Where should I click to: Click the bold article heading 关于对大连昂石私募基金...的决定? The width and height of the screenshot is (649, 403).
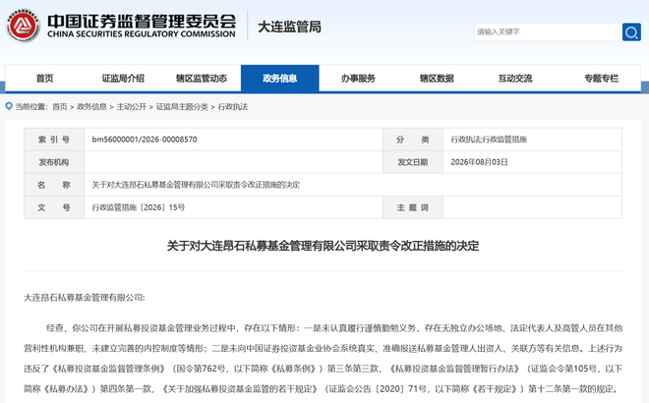pos(323,246)
